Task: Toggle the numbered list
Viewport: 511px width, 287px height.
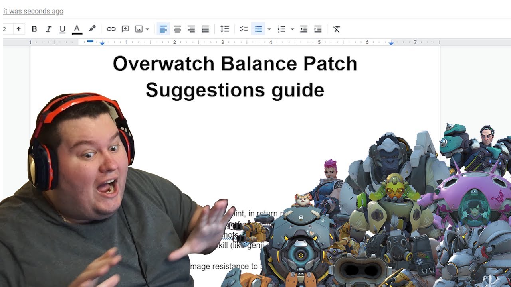Action: [281, 29]
